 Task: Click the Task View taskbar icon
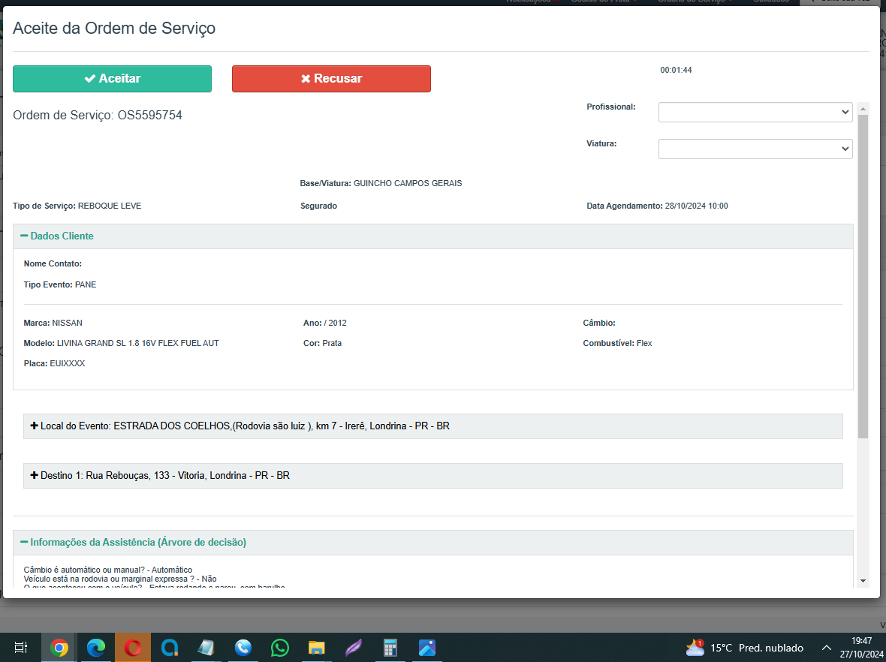coord(21,648)
